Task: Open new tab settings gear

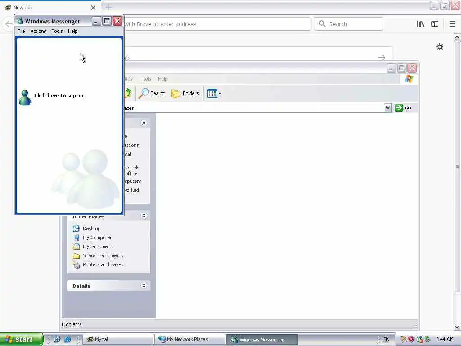Action: 440,47
